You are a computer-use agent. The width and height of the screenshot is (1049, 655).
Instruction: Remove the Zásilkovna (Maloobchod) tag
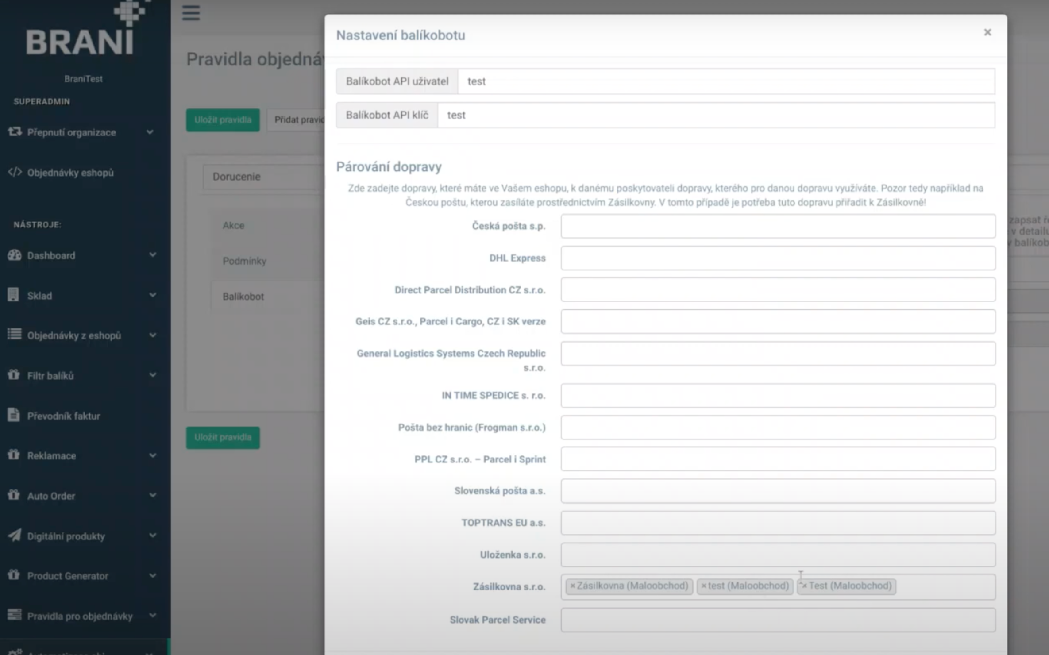pos(572,586)
